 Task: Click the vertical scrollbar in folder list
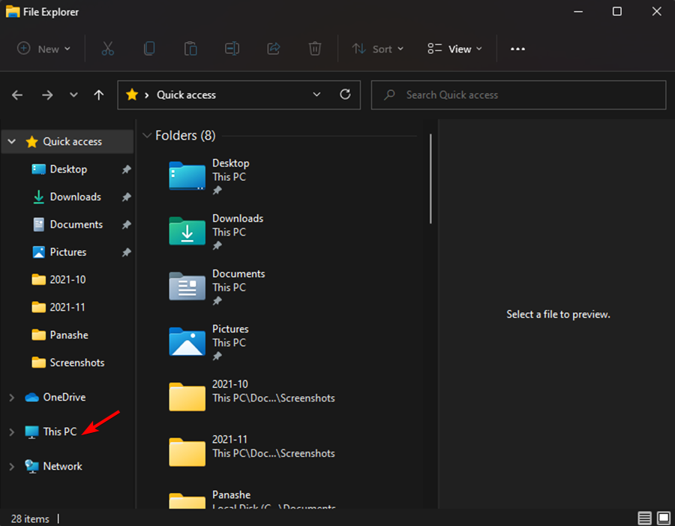(x=430, y=179)
